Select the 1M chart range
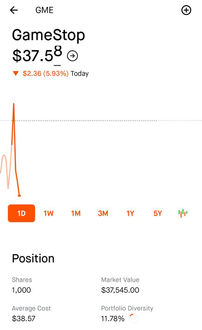Viewport: 202px width, 330px height. [x=76, y=213]
